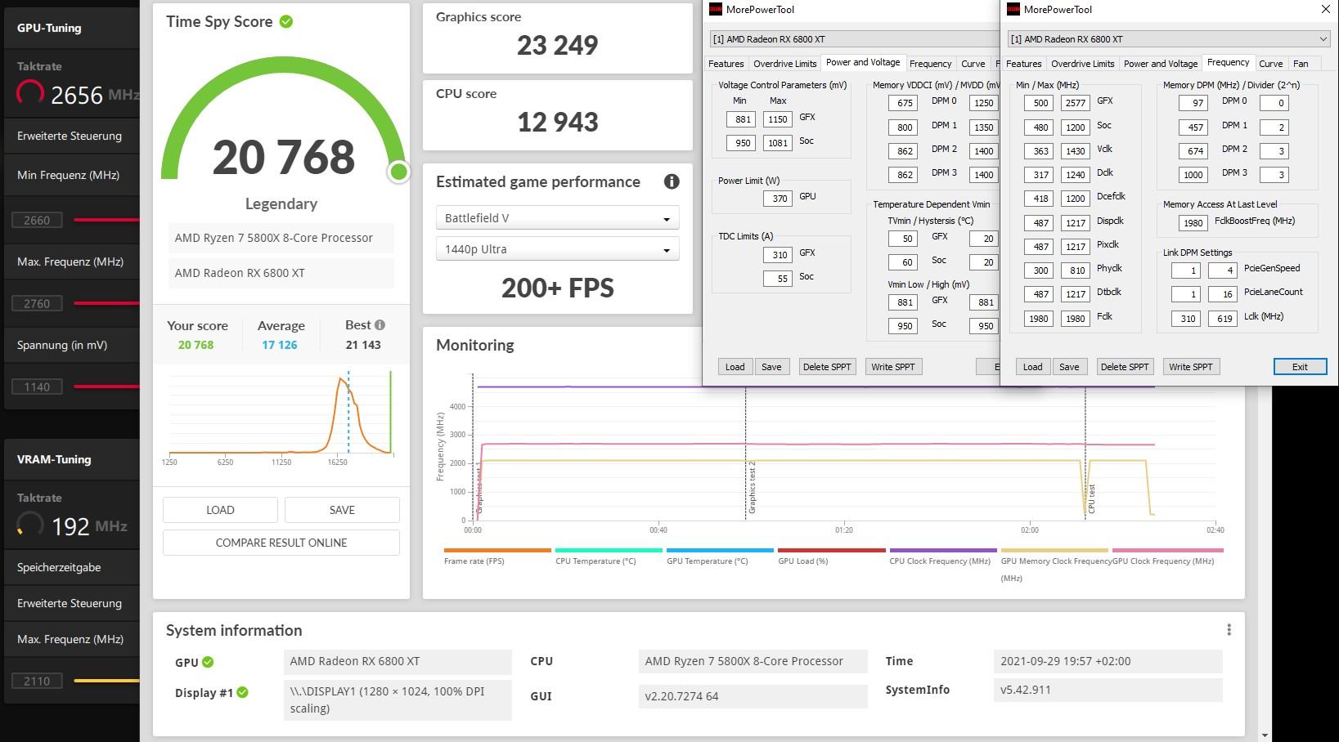Click Exit button in MorePowerTool
The height and width of the screenshot is (742, 1339).
pyautogui.click(x=1300, y=367)
